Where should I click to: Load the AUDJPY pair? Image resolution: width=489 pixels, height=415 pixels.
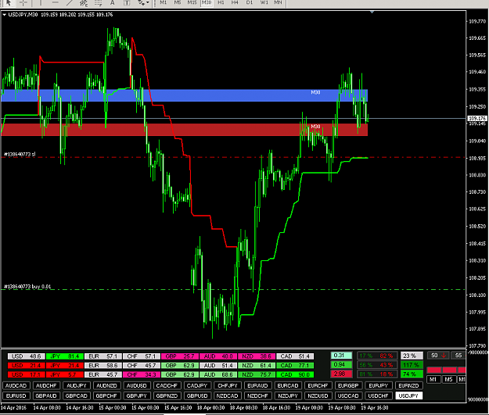click(x=77, y=386)
